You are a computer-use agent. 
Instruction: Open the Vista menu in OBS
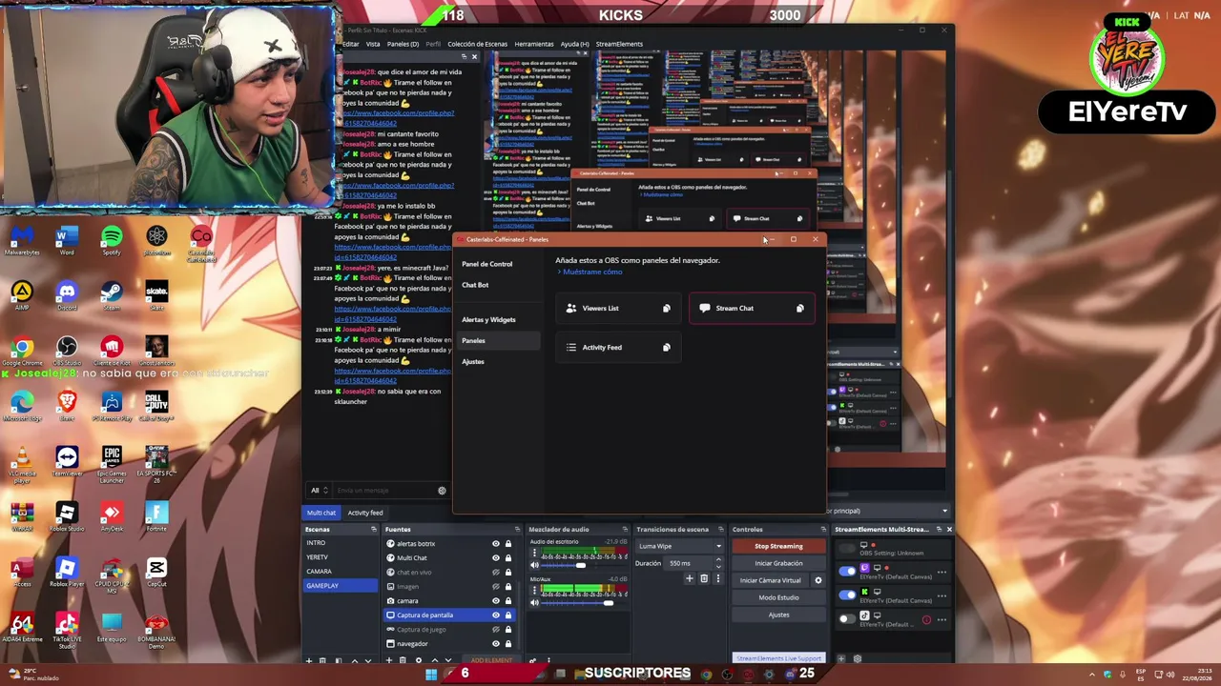point(373,44)
